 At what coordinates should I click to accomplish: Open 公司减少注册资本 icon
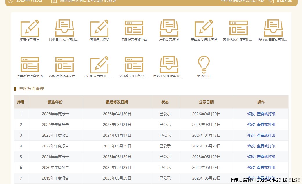134,65
